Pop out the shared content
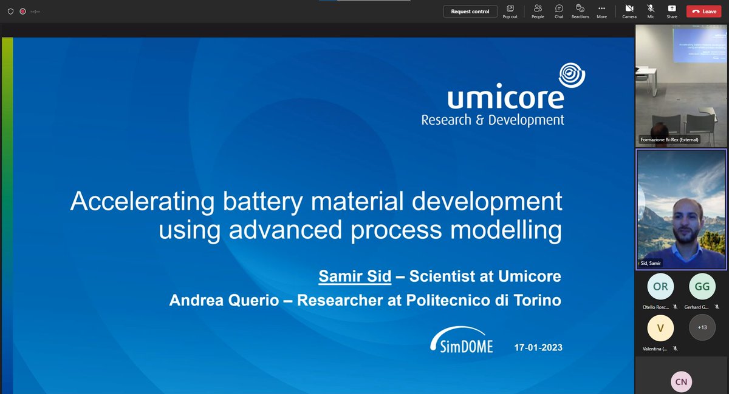 tap(510, 11)
